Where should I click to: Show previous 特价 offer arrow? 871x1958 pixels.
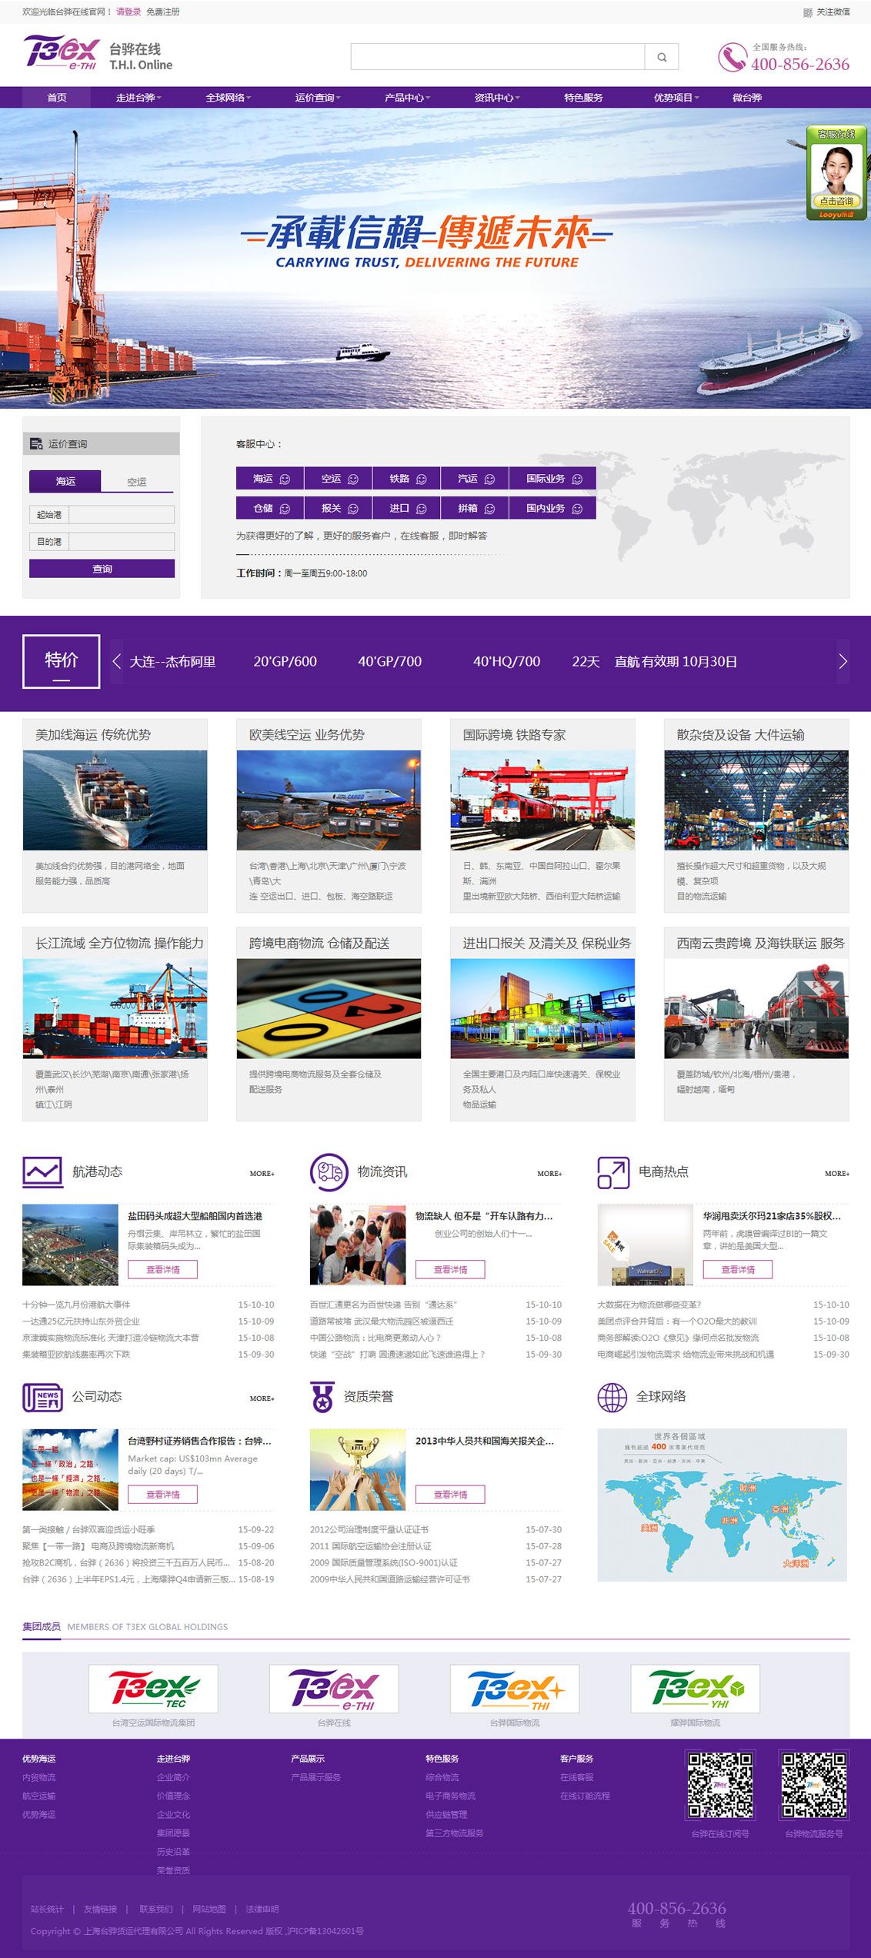point(117,661)
